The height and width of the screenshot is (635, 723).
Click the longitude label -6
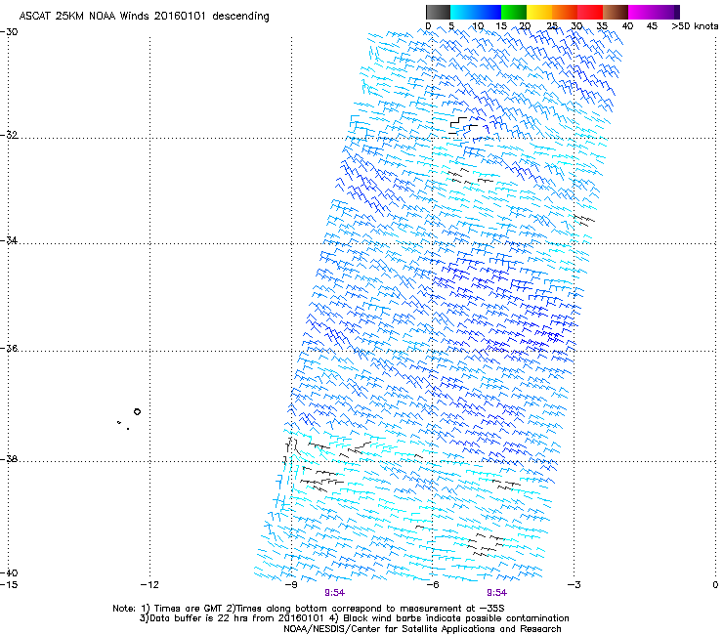coord(433,585)
